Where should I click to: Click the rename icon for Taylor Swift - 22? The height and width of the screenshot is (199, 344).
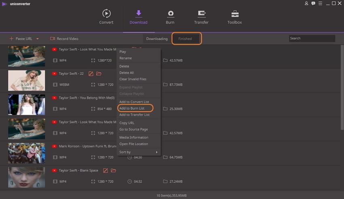91,74
